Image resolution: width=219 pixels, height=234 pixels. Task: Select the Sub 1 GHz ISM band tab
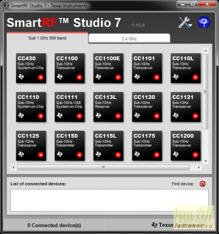tap(47, 38)
